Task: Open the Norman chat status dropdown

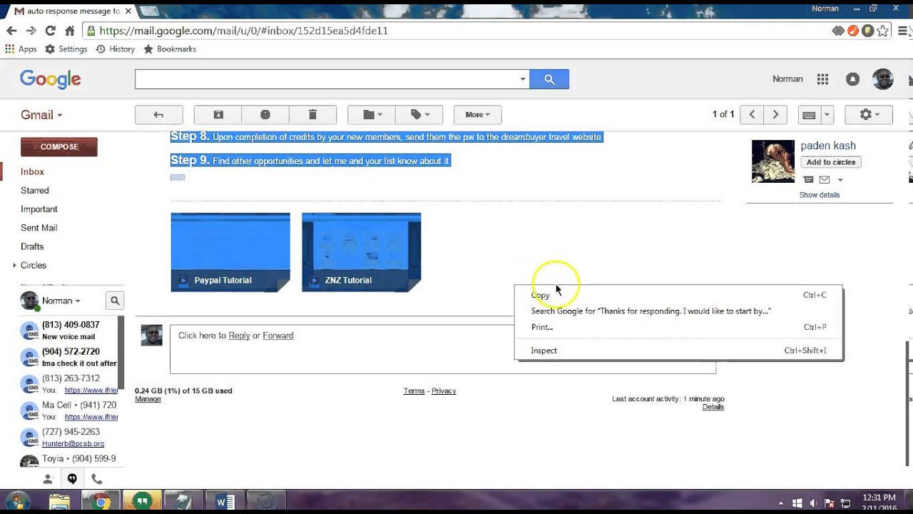Action: (61, 301)
